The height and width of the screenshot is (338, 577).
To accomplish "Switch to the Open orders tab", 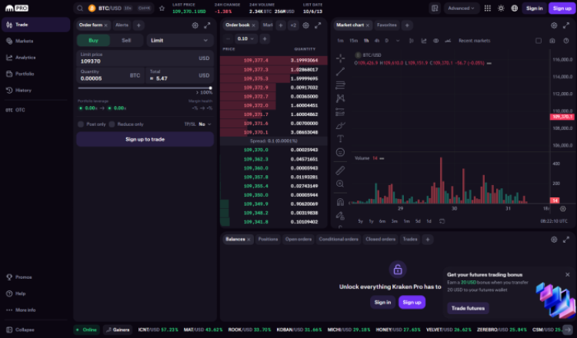I will point(299,239).
